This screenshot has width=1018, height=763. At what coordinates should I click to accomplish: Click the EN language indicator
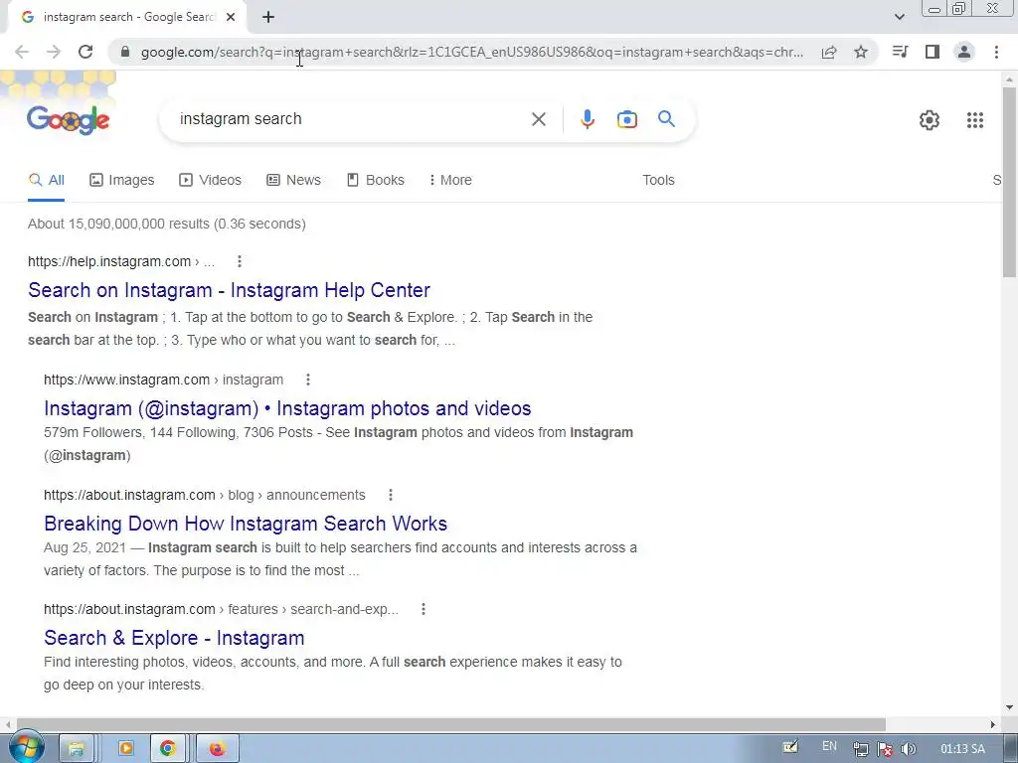click(829, 747)
